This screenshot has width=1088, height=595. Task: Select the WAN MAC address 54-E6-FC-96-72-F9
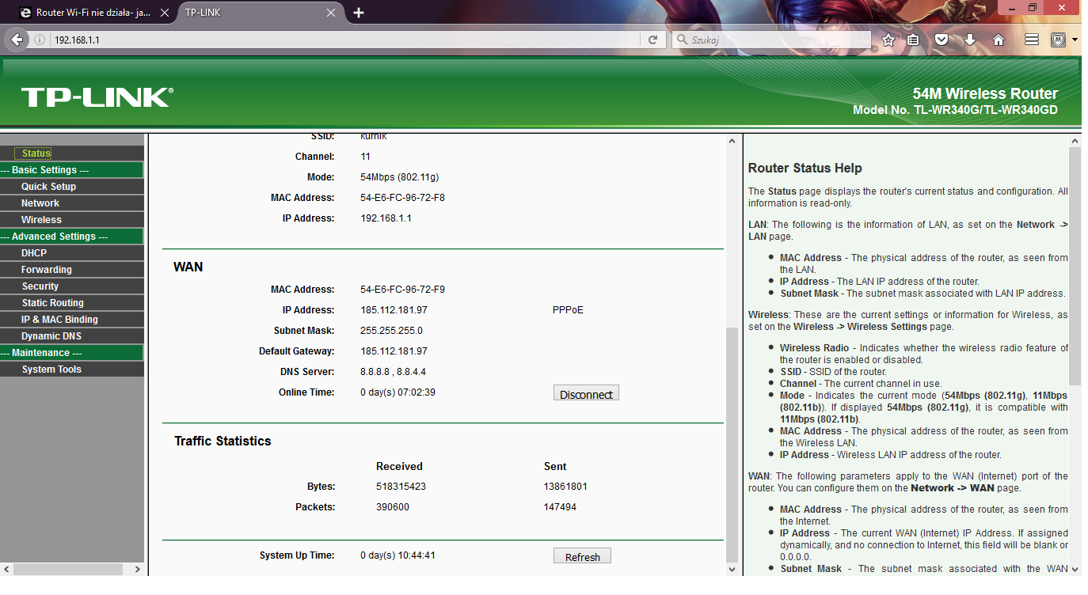click(402, 290)
